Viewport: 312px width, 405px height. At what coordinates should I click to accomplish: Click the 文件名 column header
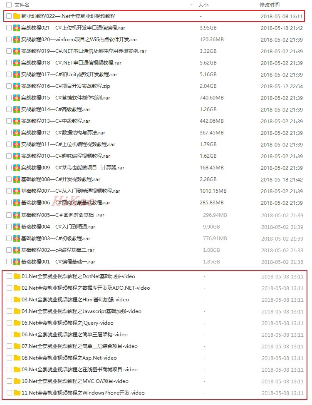(x=22, y=5)
